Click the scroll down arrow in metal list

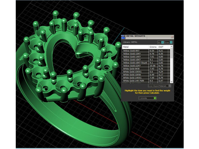[172, 82]
